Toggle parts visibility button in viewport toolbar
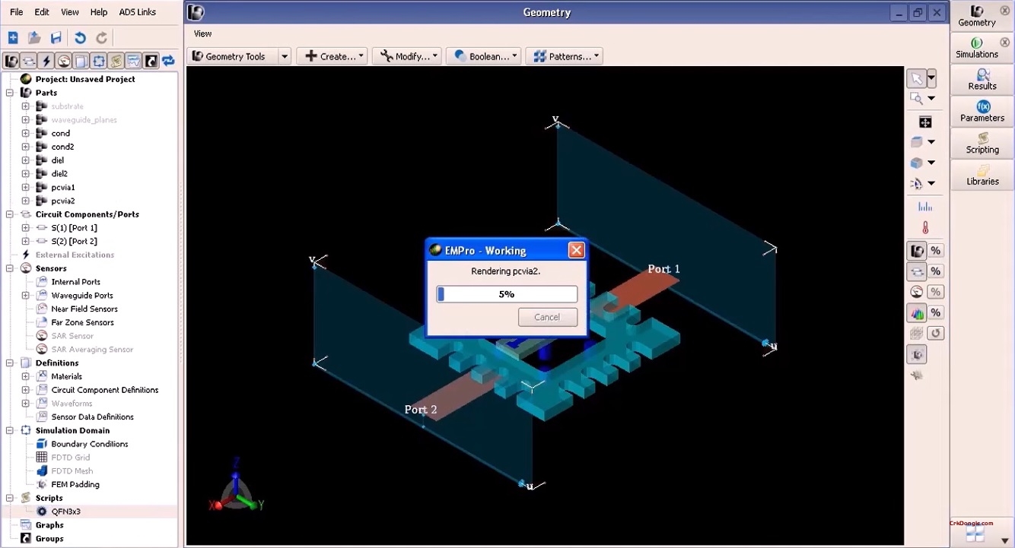The image size is (1015, 548). 917,251
